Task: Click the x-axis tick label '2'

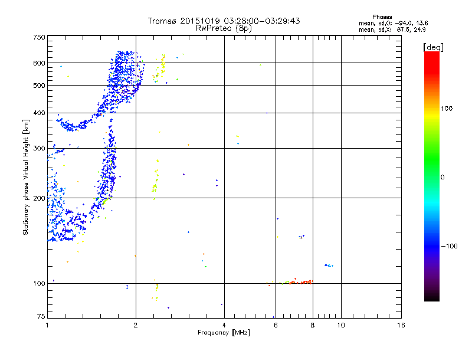Action: click(x=136, y=325)
